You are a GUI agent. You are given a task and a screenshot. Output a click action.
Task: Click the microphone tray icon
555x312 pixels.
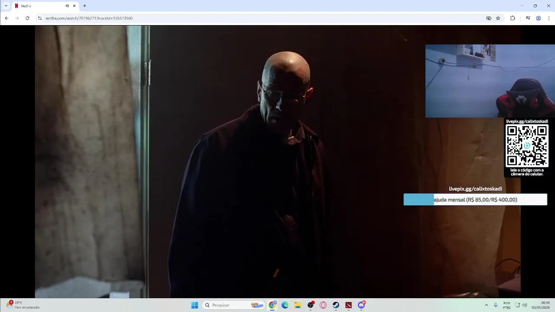point(496,305)
